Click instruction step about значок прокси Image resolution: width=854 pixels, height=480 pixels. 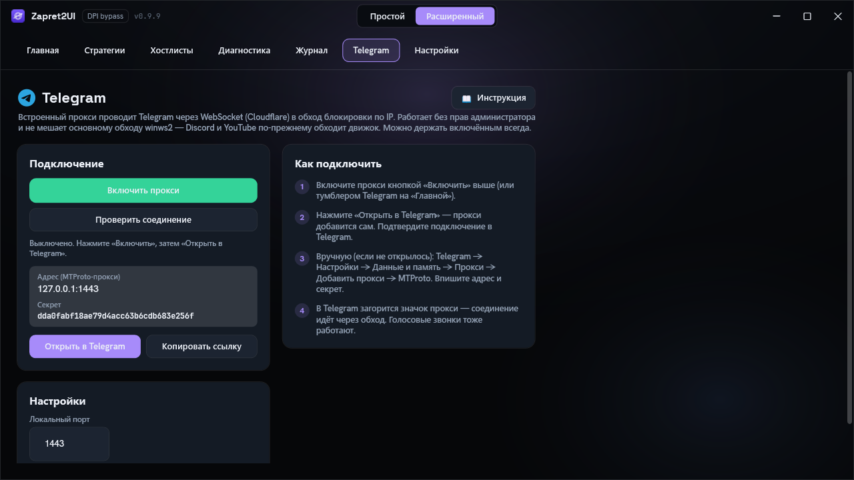pyautogui.click(x=417, y=319)
